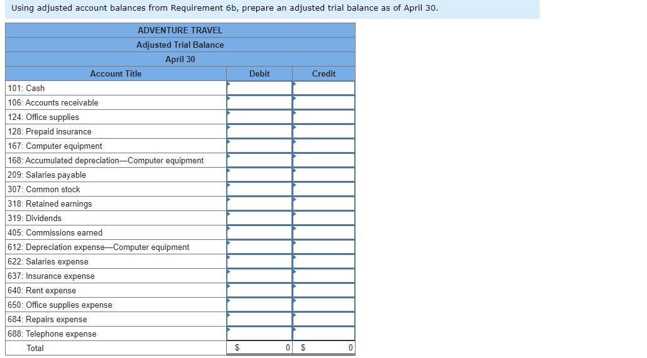Click Debit field for Rent expense
Image resolution: width=647 pixels, height=358 pixels.
tap(259, 290)
